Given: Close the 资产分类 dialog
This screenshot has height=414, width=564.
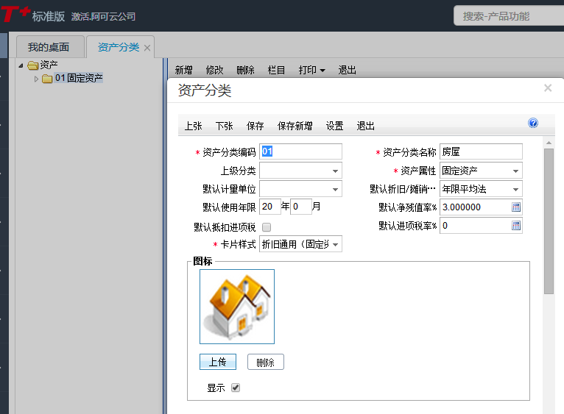Looking at the screenshot, I should [x=548, y=88].
